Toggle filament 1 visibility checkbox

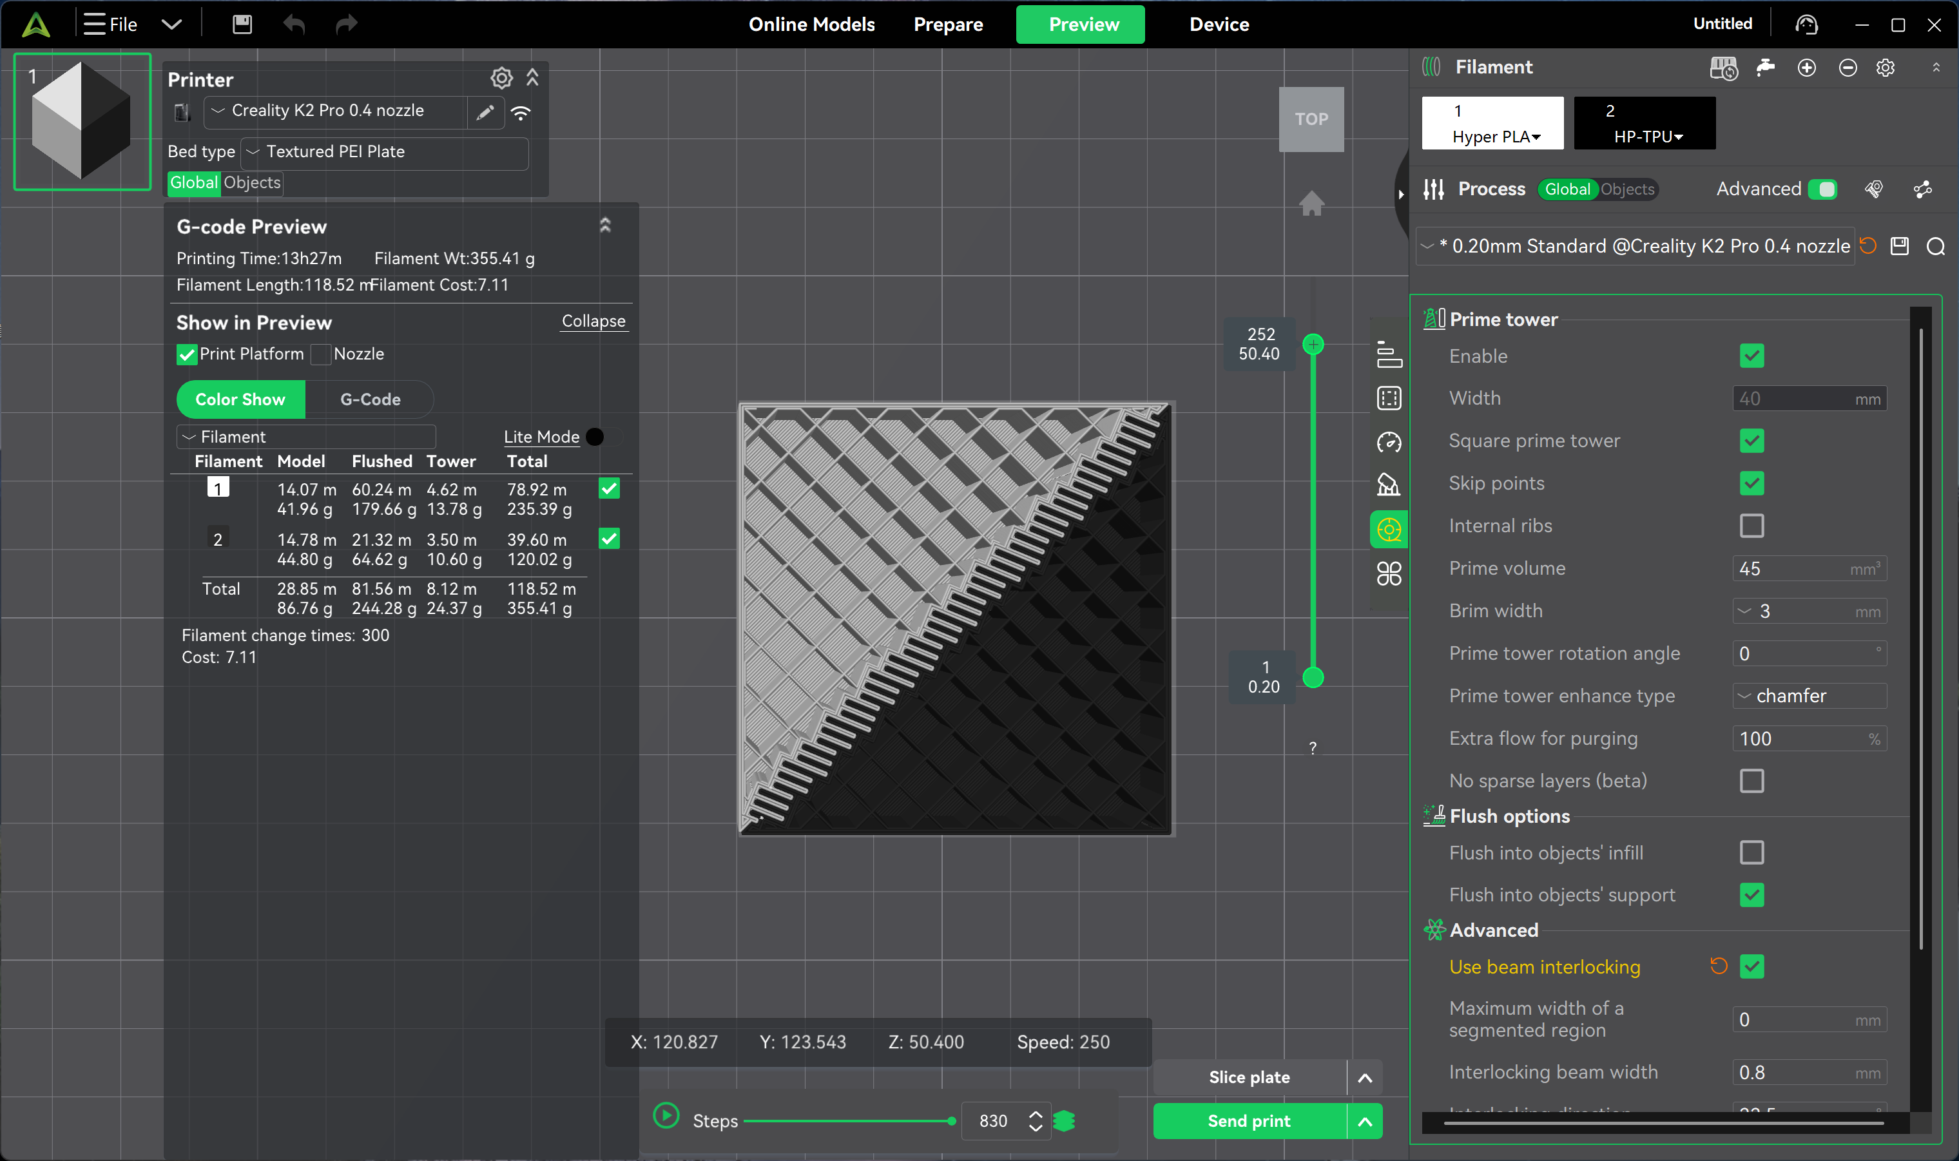point(609,489)
